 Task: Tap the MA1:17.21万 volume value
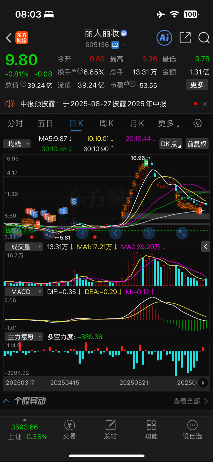click(97, 247)
